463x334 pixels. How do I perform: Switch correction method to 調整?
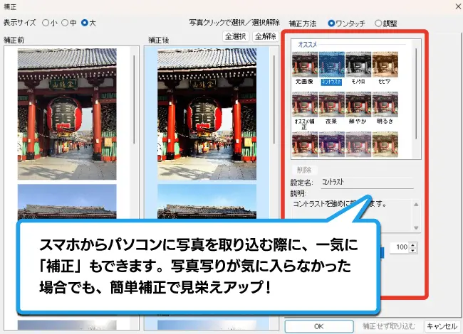378,23
